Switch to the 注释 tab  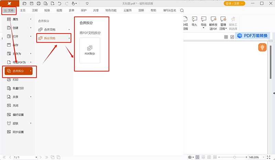point(35,10)
